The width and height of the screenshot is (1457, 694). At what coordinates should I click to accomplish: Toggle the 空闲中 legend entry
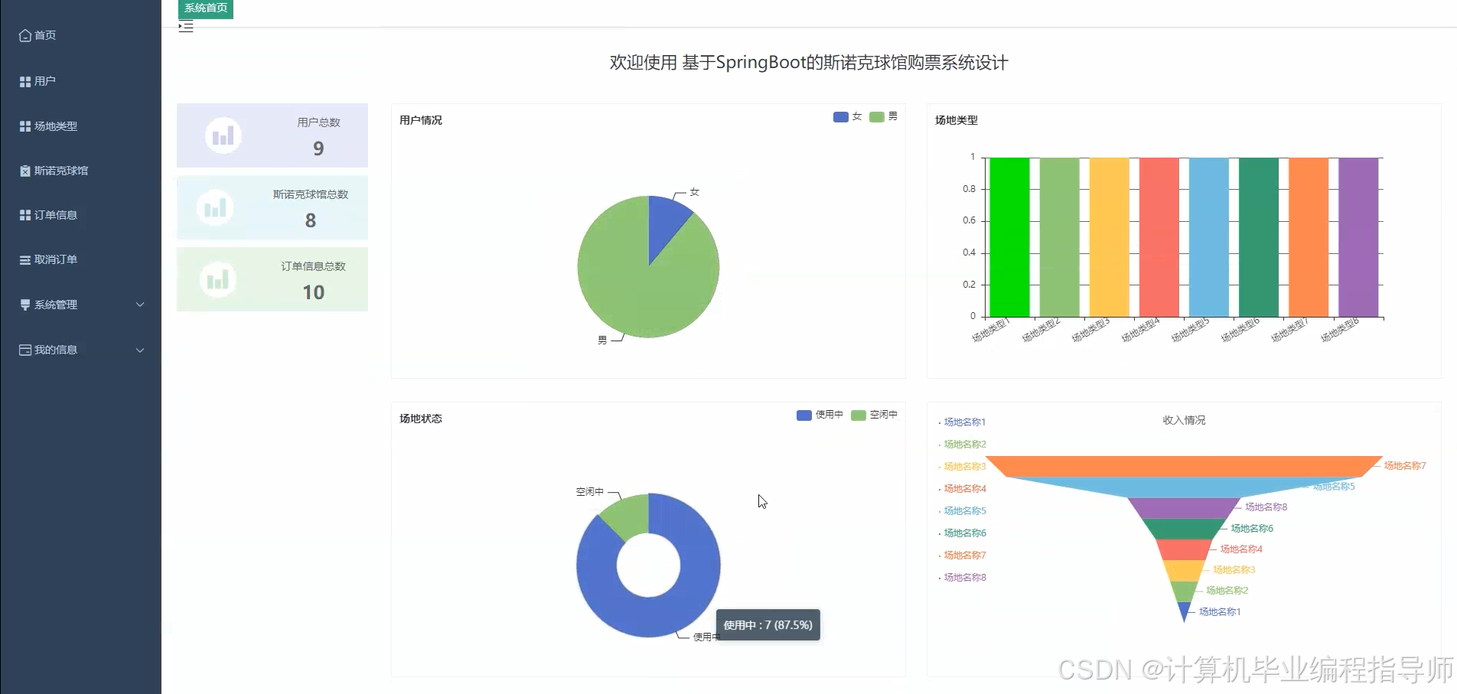[875, 415]
